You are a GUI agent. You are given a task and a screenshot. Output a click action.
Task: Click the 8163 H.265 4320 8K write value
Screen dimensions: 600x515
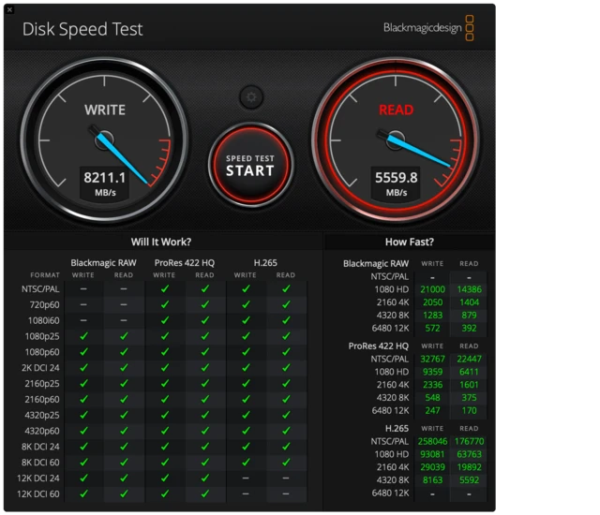(x=433, y=480)
